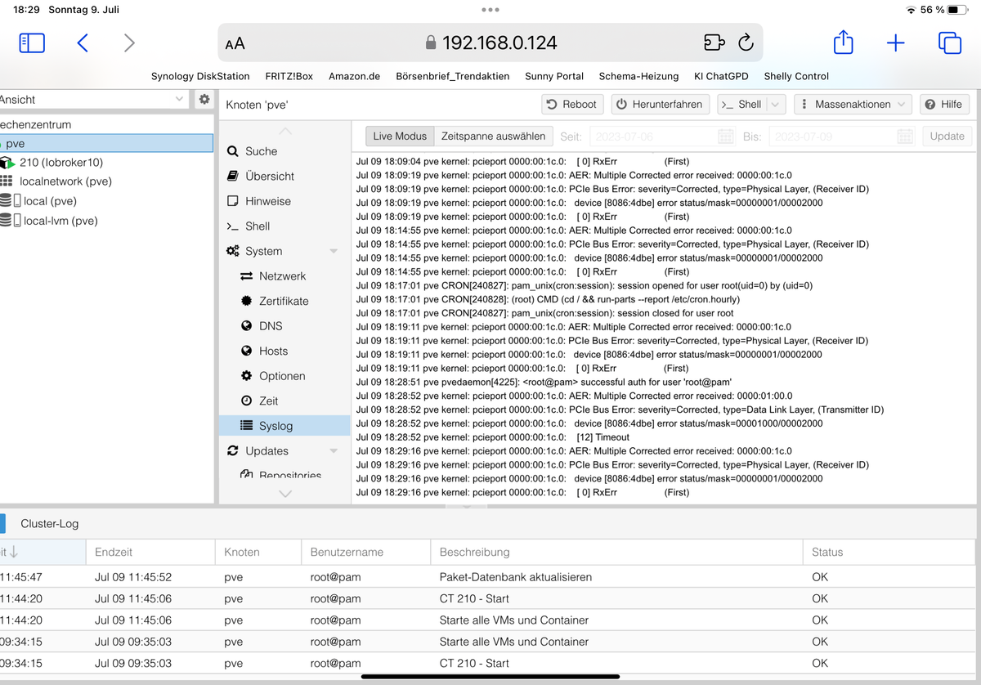The height and width of the screenshot is (685, 981).
Task: Click the Hilfe button
Action: 943,105
